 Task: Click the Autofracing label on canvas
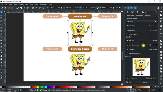pyautogui.click(x=80, y=16)
